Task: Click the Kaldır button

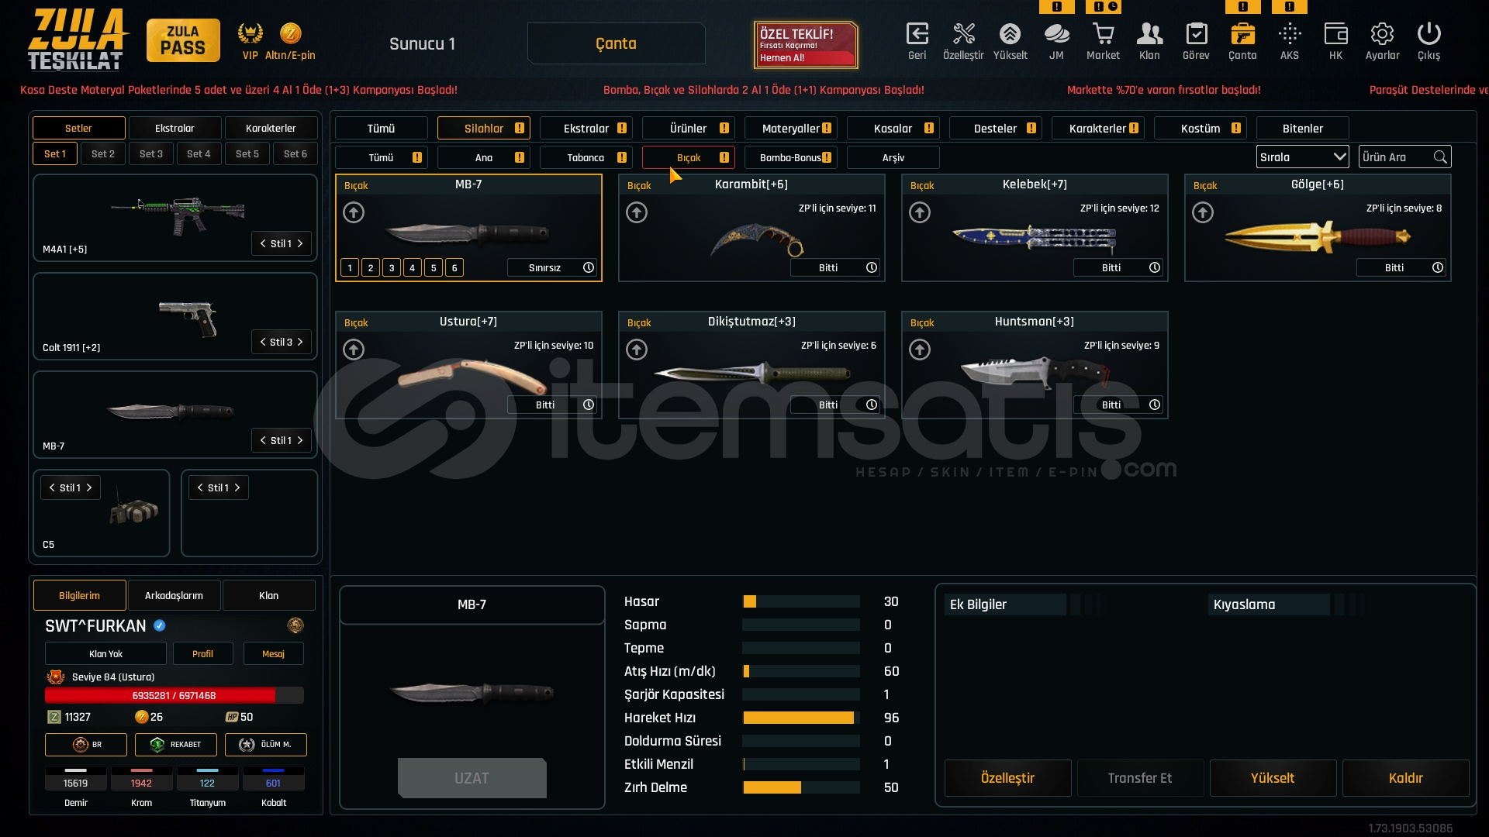Action: [x=1406, y=778]
